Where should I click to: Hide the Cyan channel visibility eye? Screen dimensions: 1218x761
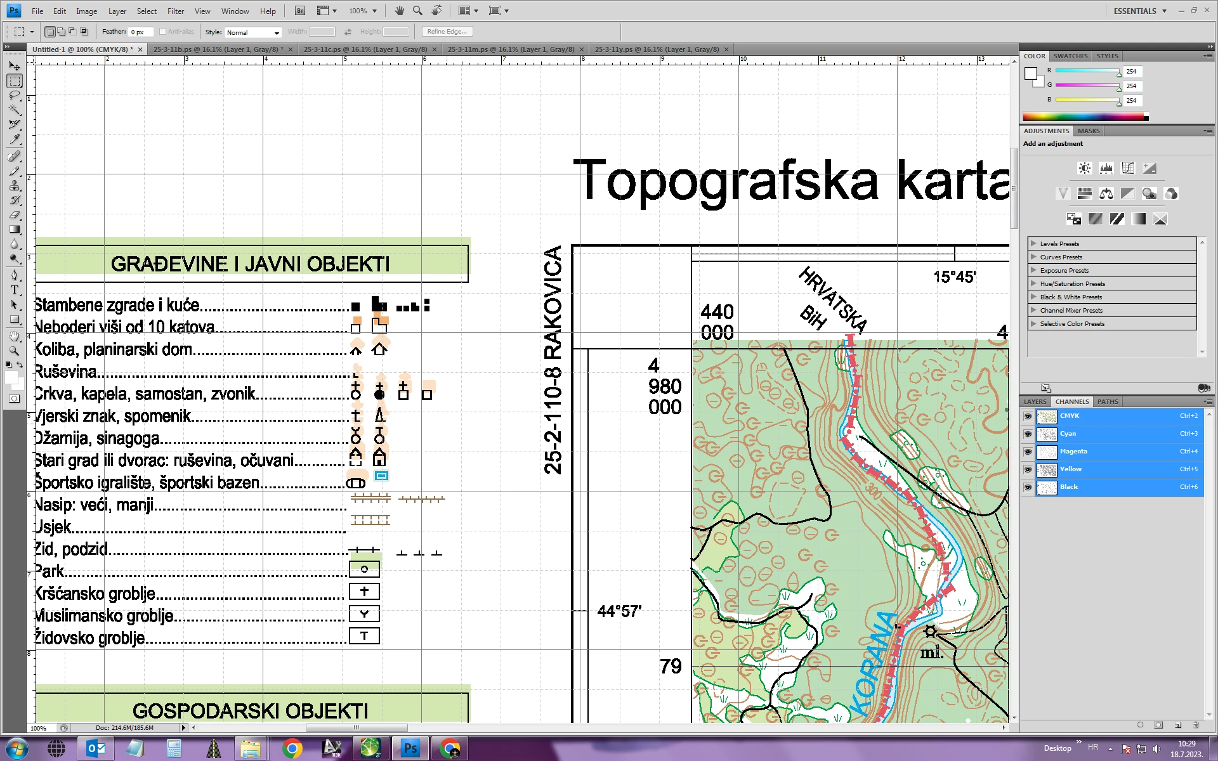click(1028, 434)
